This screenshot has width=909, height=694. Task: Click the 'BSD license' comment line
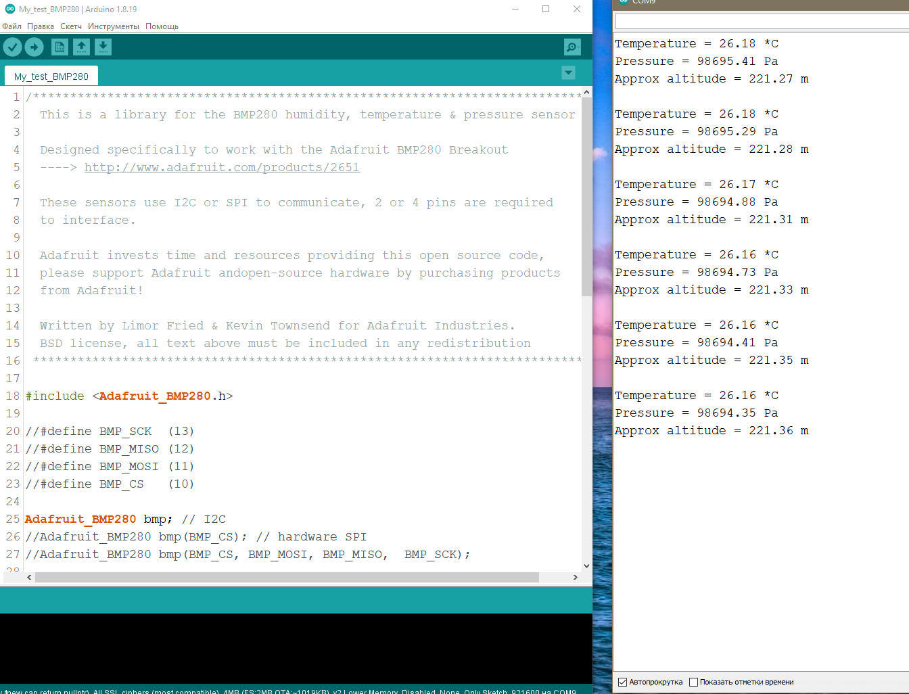[x=285, y=343]
